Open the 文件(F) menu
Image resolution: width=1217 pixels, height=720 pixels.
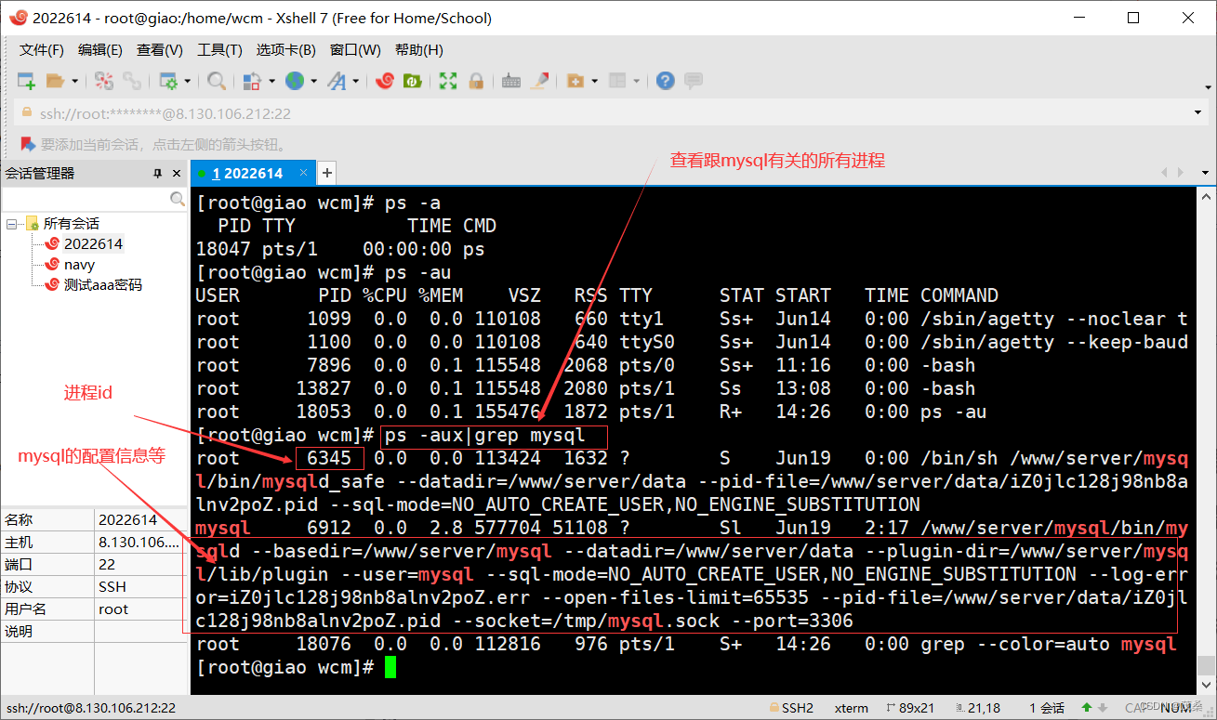[42, 50]
